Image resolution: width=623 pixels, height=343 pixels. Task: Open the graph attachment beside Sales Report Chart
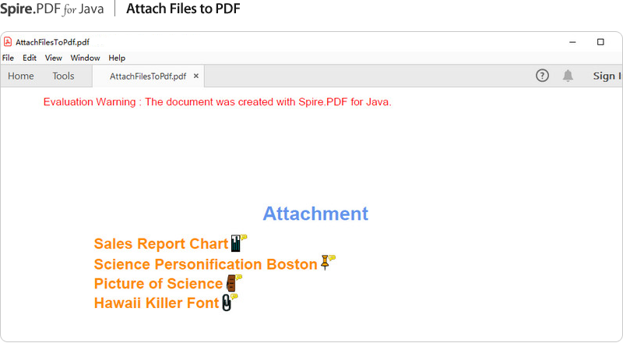click(x=237, y=243)
